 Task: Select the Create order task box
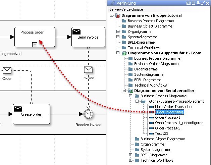pyautogui.click(x=31, y=114)
